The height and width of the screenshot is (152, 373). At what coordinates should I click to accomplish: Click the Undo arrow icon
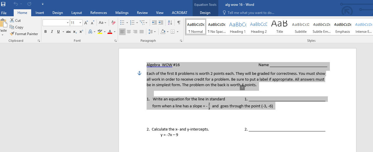coord(15,4)
